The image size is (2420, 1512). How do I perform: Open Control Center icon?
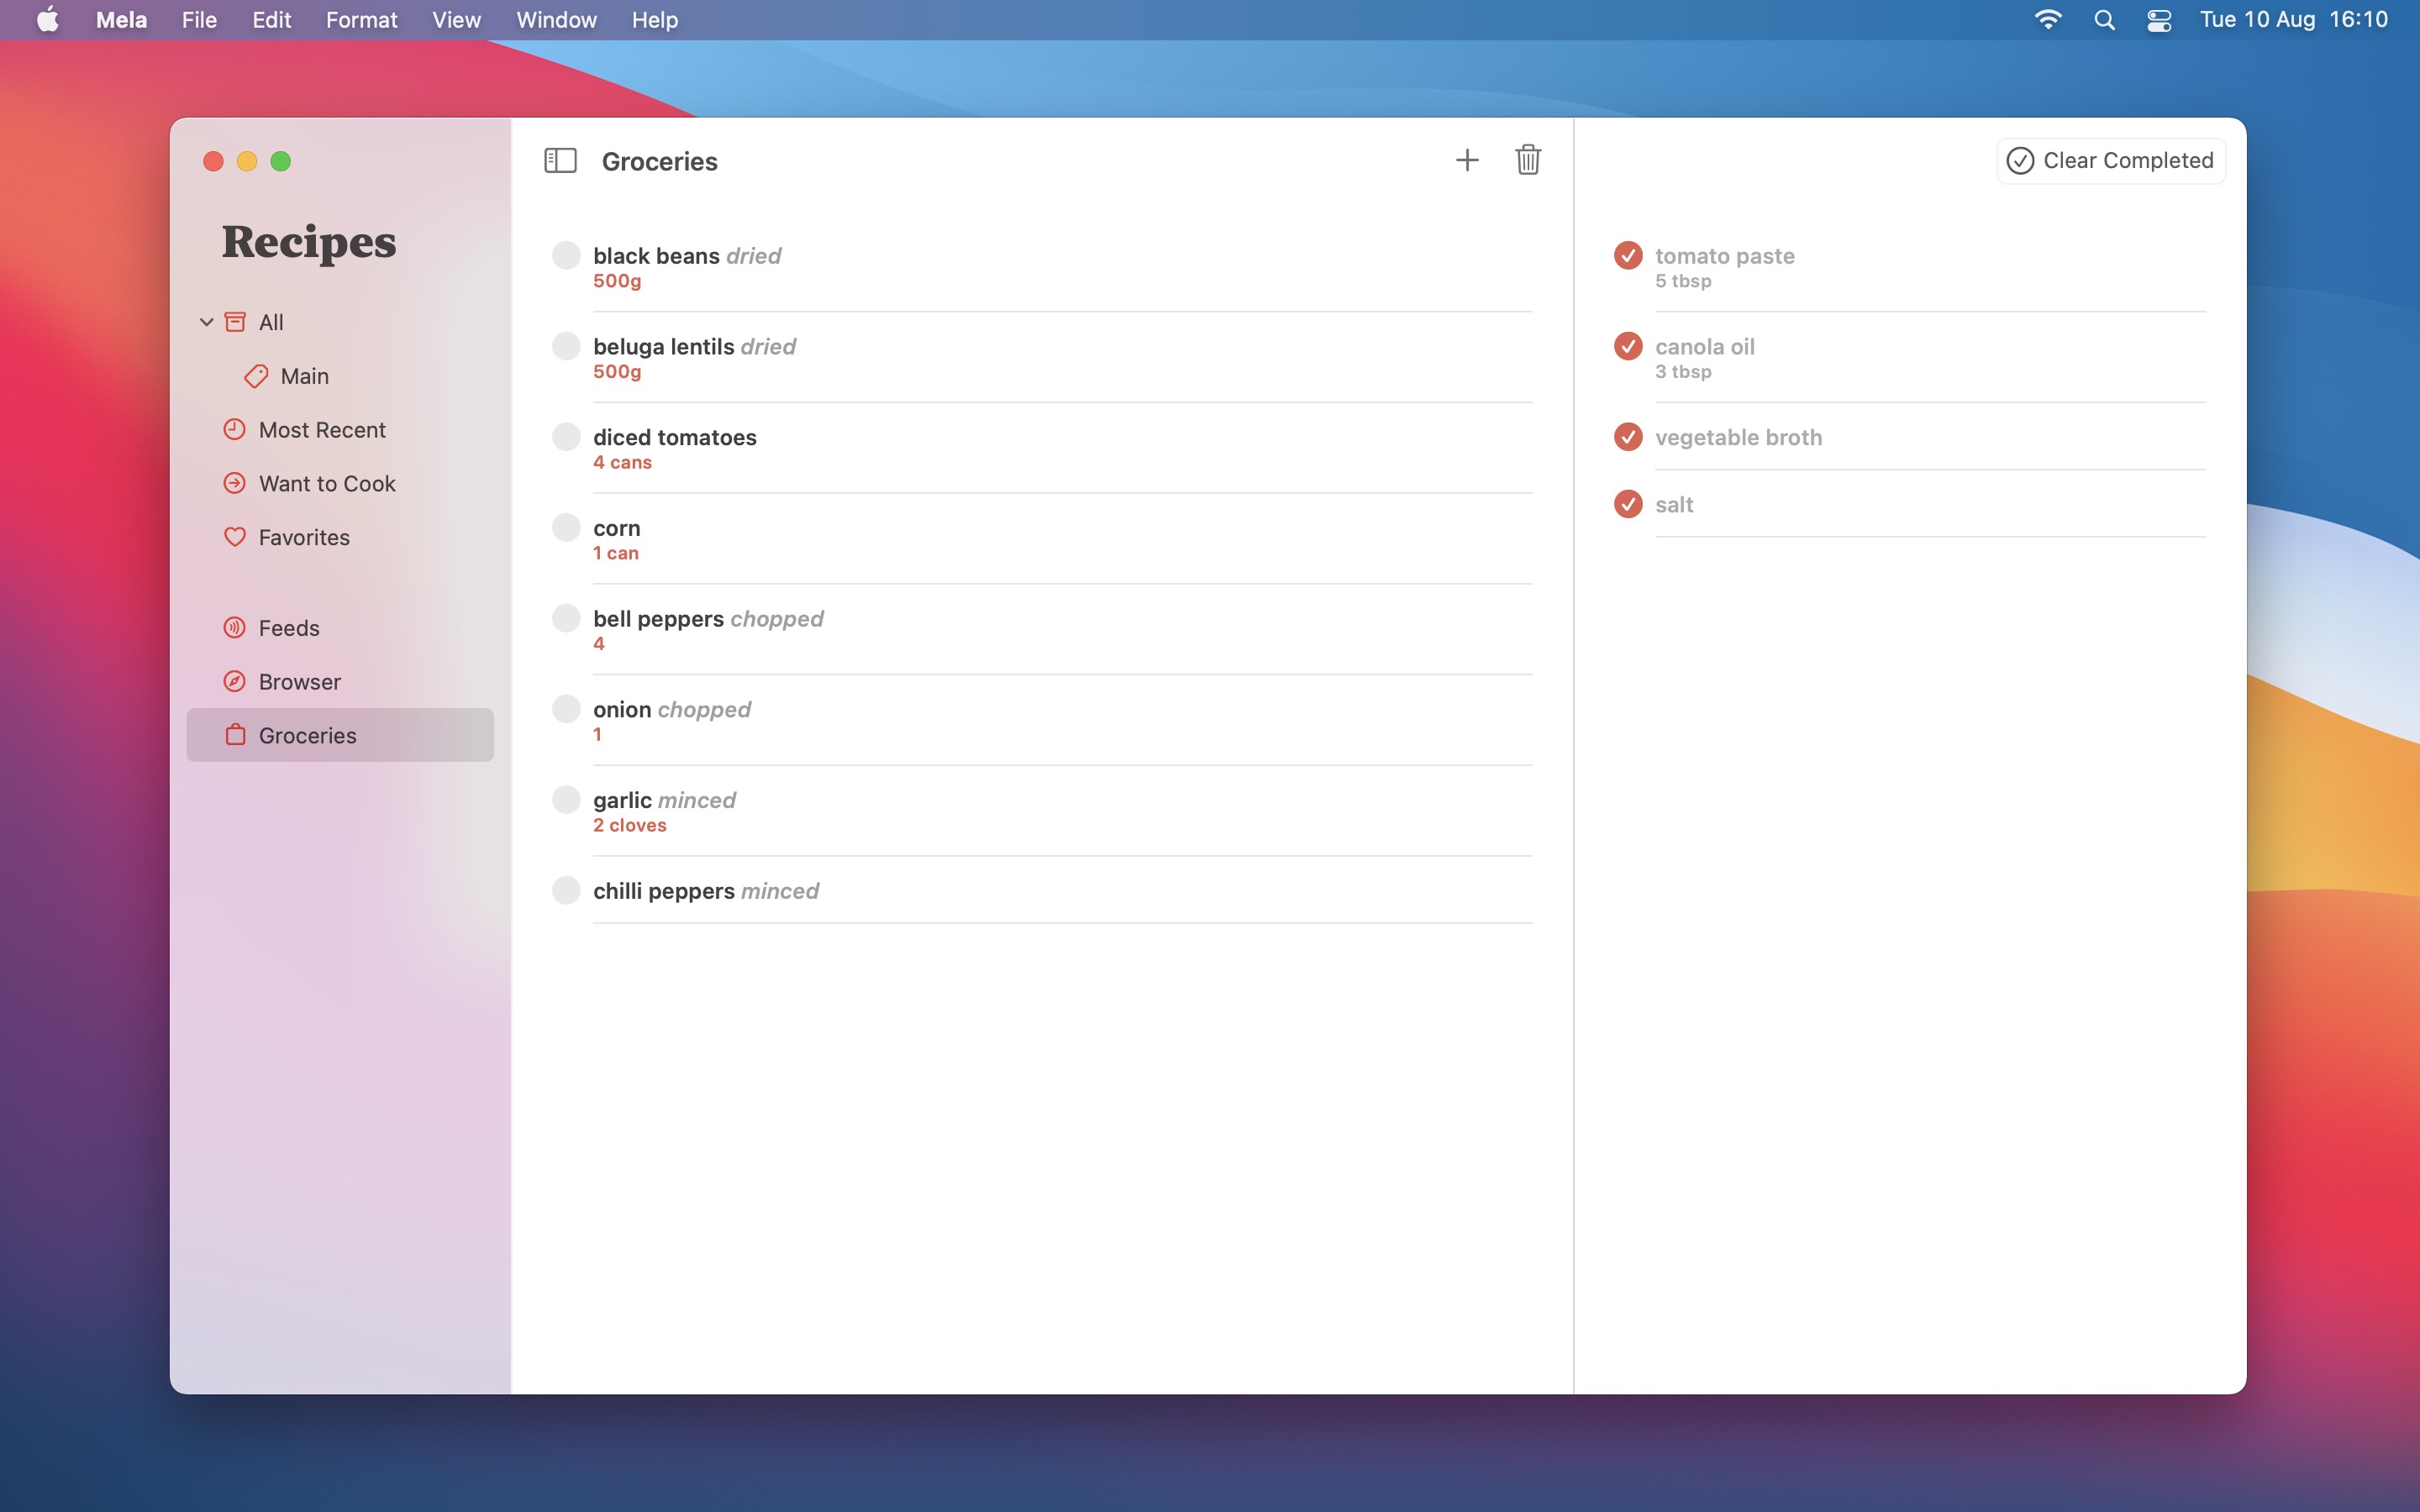tap(2159, 20)
